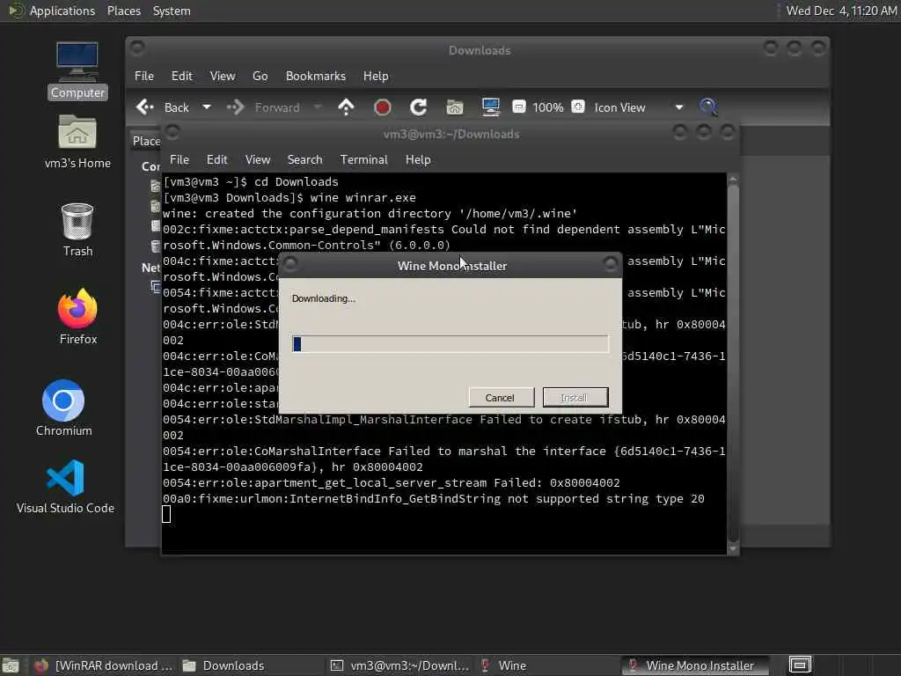
Task: Open the Computer desktop icon
Action: [77, 70]
